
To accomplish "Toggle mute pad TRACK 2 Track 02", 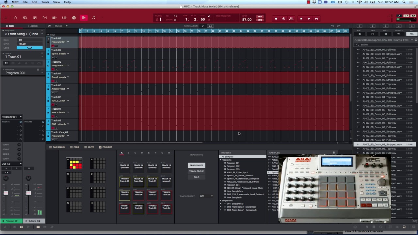I will (138, 208).
